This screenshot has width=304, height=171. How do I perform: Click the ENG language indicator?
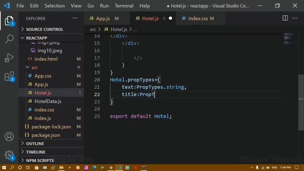click(x=275, y=168)
